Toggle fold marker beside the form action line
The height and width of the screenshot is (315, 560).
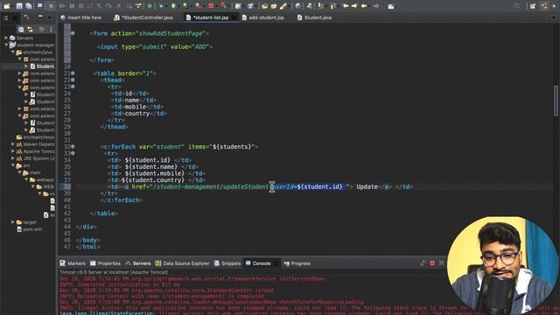(x=73, y=33)
